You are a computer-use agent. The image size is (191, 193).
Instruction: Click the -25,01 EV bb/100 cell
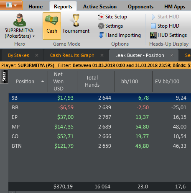tap(179, 108)
